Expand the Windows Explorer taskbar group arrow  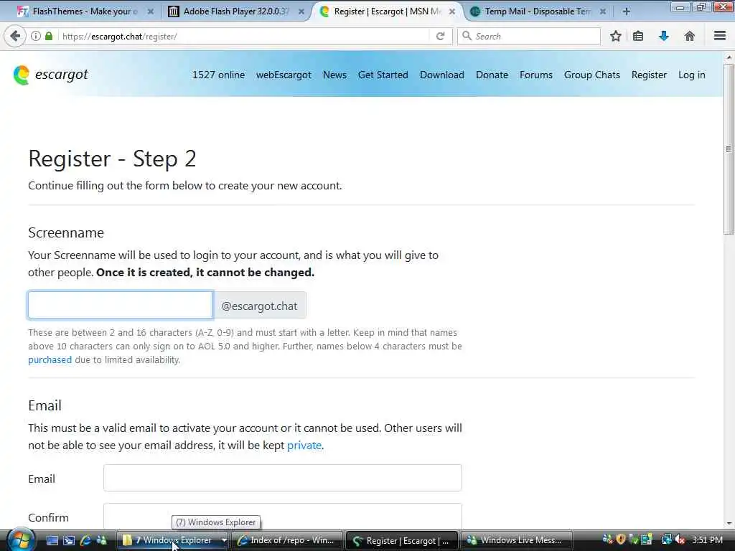pos(224,540)
